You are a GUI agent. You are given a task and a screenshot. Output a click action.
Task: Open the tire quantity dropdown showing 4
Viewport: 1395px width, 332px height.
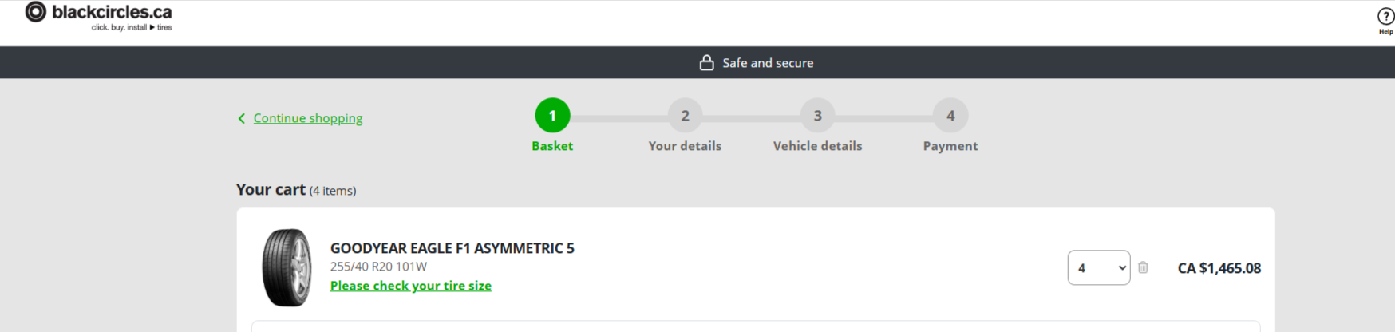(1098, 268)
